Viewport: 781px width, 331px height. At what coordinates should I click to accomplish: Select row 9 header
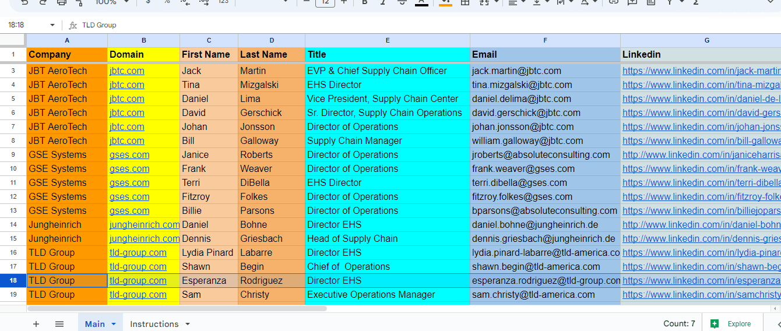(13, 154)
